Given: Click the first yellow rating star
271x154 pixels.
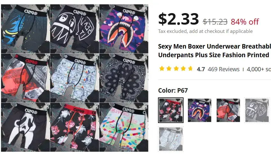Looking at the screenshot, I should [162, 68].
